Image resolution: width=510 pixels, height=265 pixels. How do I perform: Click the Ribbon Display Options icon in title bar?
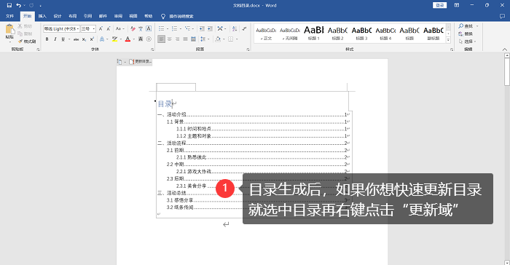457,5
